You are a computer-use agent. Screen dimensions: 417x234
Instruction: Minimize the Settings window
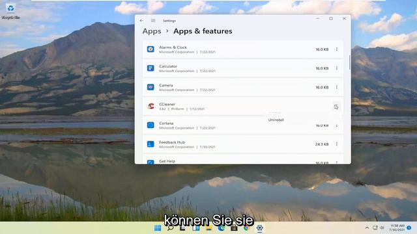point(318,19)
